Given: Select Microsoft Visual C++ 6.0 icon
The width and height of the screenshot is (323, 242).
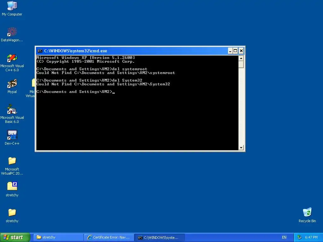Looking at the screenshot, I should tap(12, 63).
